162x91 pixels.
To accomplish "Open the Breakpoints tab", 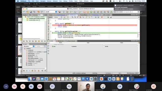I will (61, 41).
